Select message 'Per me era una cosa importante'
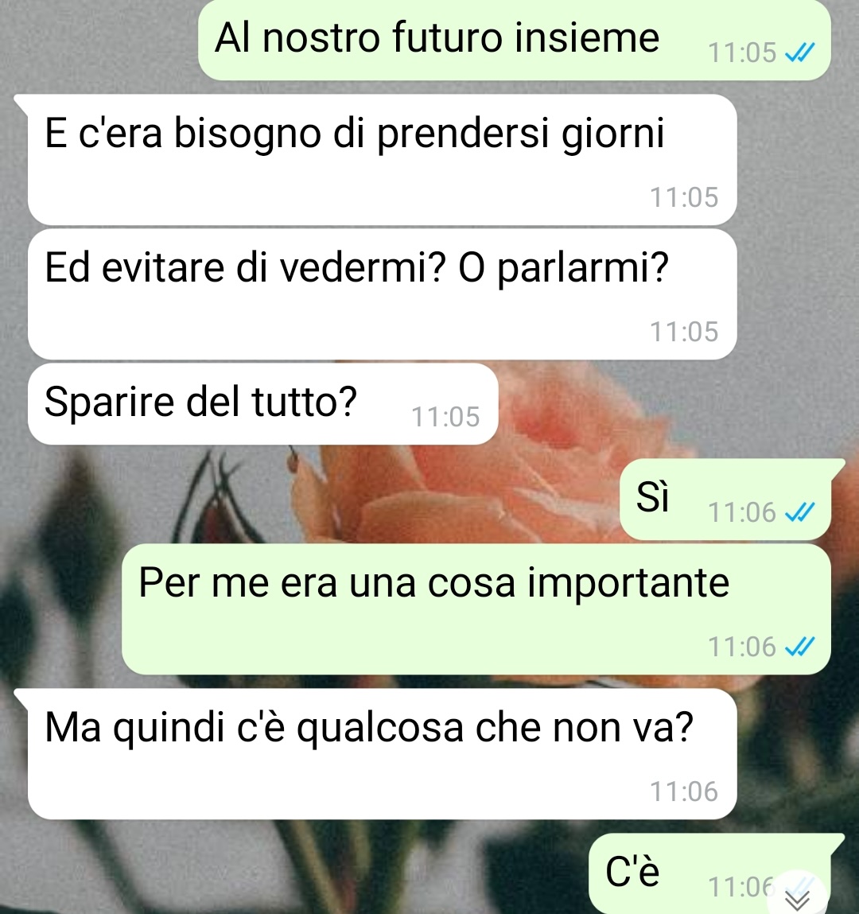 pyautogui.click(x=476, y=609)
